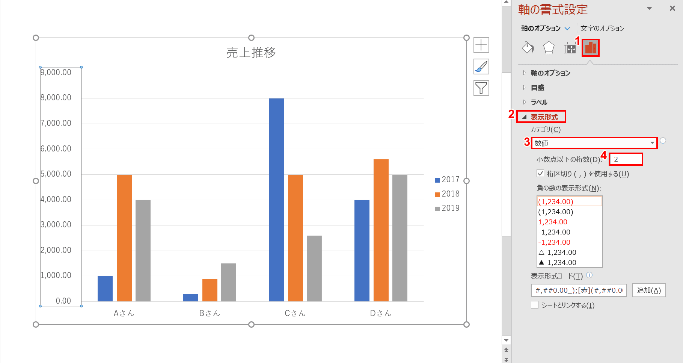Click the 小数点以下の桁数 input field
The width and height of the screenshot is (683, 363).
click(x=626, y=159)
